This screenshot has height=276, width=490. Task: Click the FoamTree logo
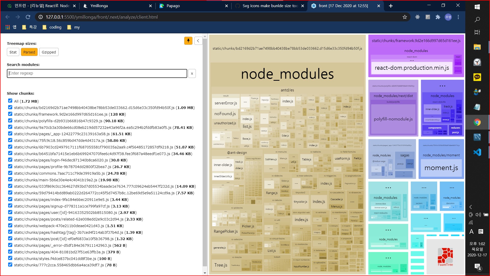445,257
